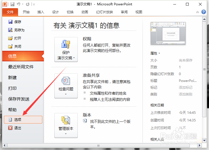209x150 pixels.
Task: Click the version document icon beside 找不到此文件
Action: 85,121
